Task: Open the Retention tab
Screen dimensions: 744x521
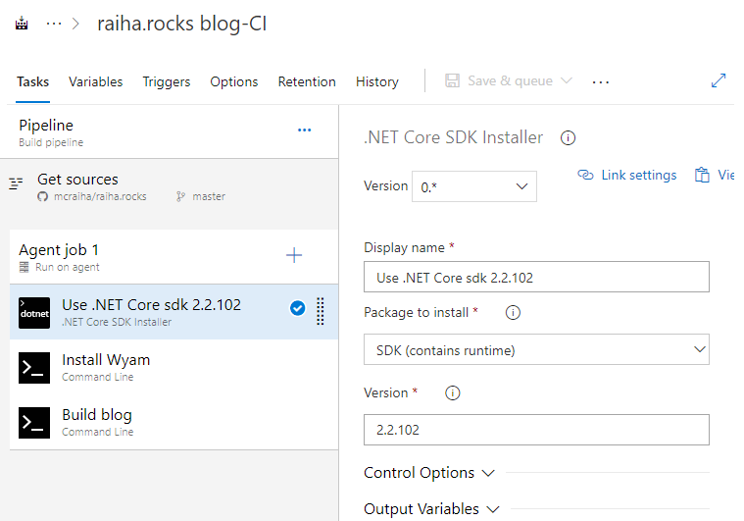Action: [307, 81]
